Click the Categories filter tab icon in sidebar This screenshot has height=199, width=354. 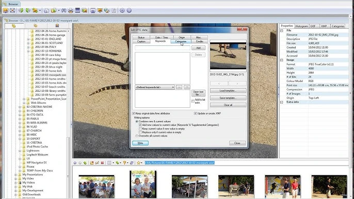(x=57, y=26)
